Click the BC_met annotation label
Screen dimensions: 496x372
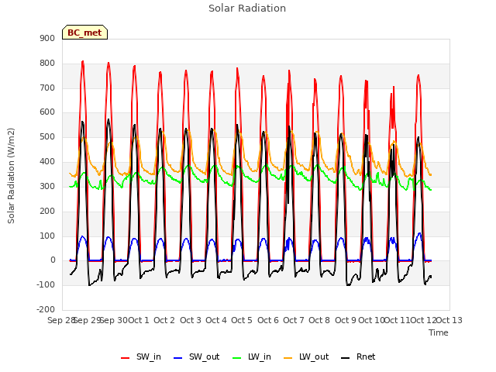pyautogui.click(x=84, y=33)
